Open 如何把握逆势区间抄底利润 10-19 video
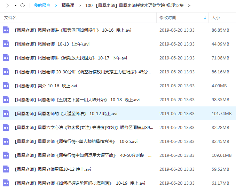This screenshot has height=193, width=236. 80,183
